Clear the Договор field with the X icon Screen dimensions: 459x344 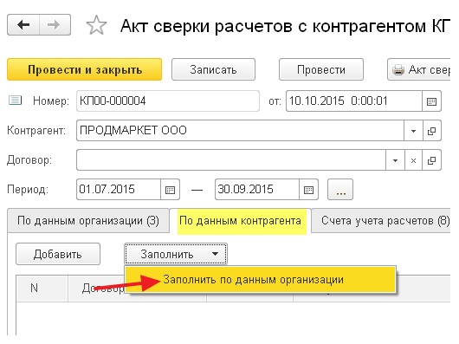coord(413,160)
